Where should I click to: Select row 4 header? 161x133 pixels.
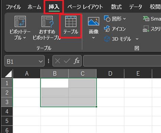coord(7,111)
